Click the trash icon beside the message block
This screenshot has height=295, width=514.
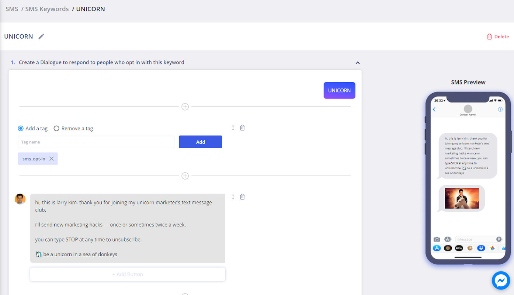point(242,197)
